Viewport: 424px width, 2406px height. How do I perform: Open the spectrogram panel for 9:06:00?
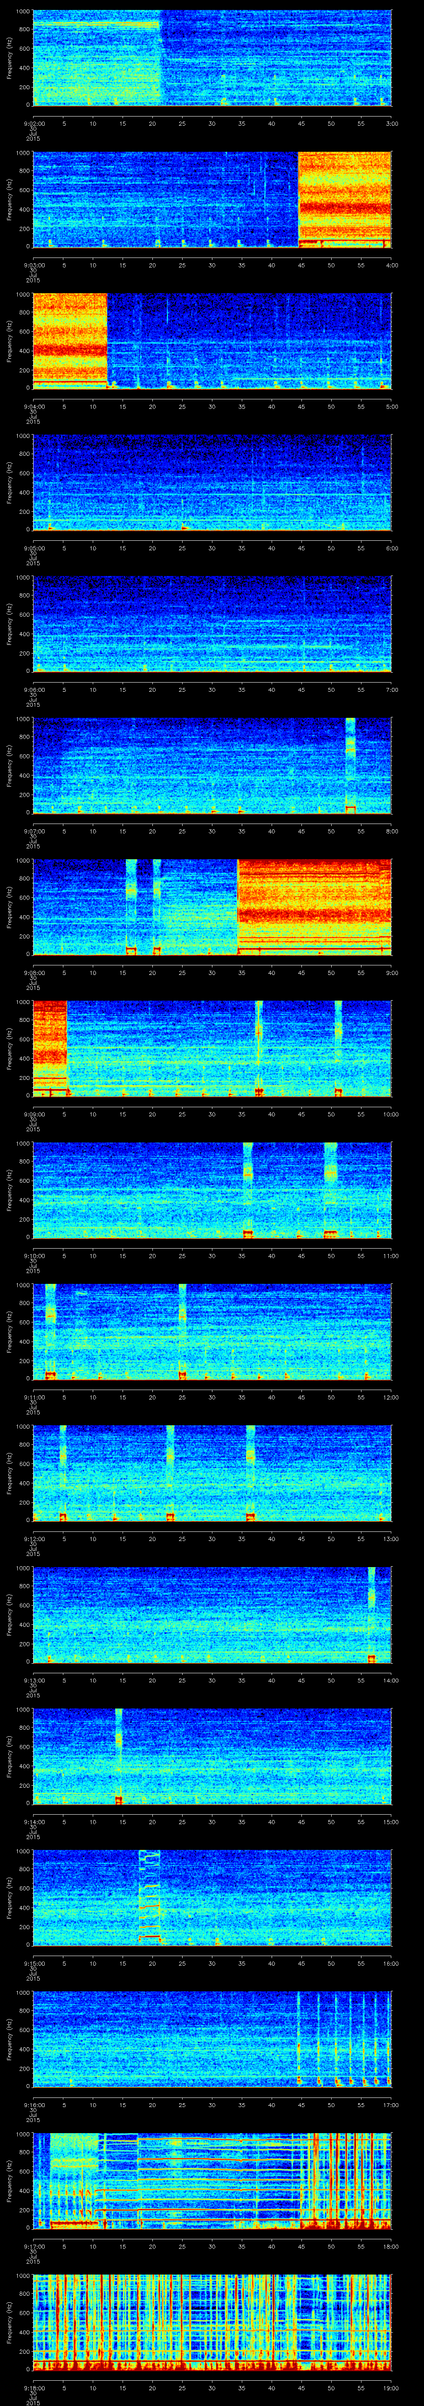point(212,624)
